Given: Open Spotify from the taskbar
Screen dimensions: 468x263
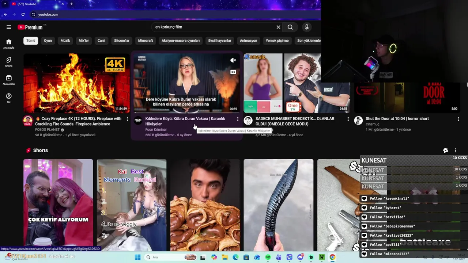Looking at the screenshot, I should tap(268, 257).
